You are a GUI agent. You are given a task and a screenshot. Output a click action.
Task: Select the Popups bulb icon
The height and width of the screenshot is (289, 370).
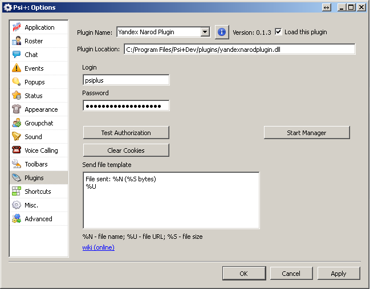click(17, 82)
